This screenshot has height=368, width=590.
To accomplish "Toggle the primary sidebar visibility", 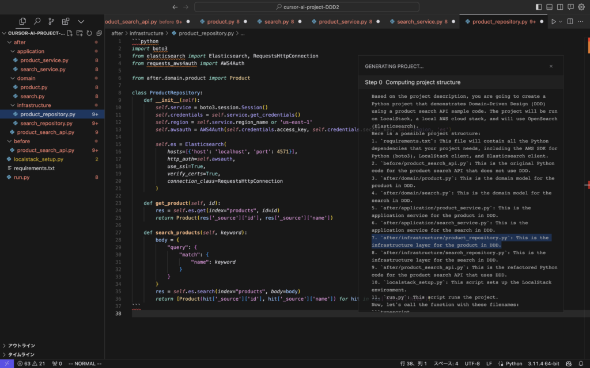I will (539, 7).
